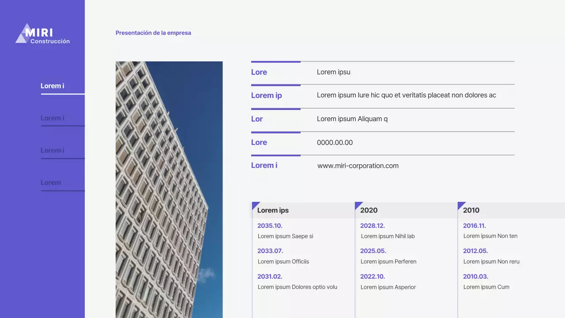Screen dimensions: 565x318
Task: Select the 2035.10. timeline date
Action: 270,226
